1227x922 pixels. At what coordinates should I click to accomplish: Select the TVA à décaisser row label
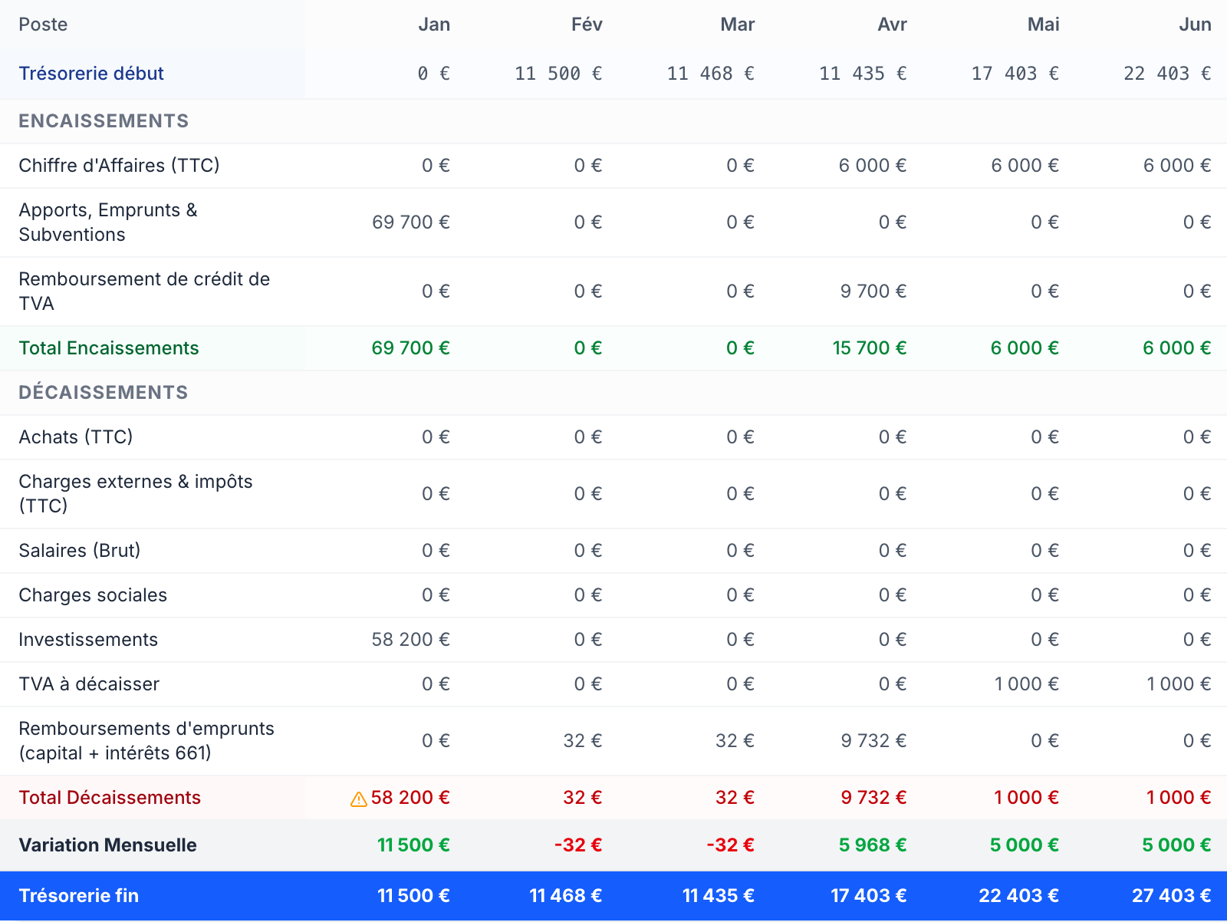pos(89,684)
